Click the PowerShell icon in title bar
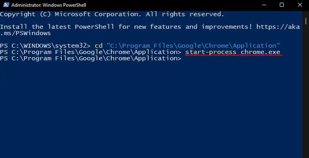This screenshot has height=158, width=309. (x=5, y=5)
